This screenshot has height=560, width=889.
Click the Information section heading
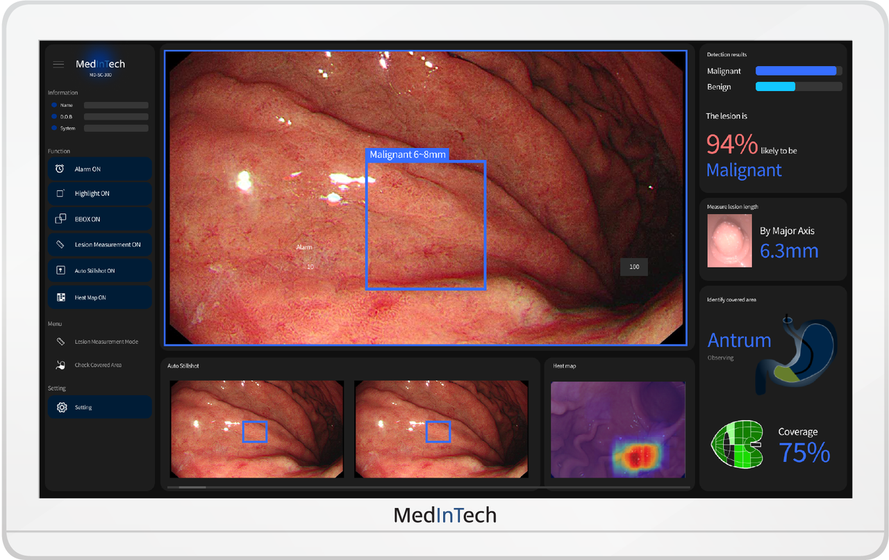pos(63,92)
